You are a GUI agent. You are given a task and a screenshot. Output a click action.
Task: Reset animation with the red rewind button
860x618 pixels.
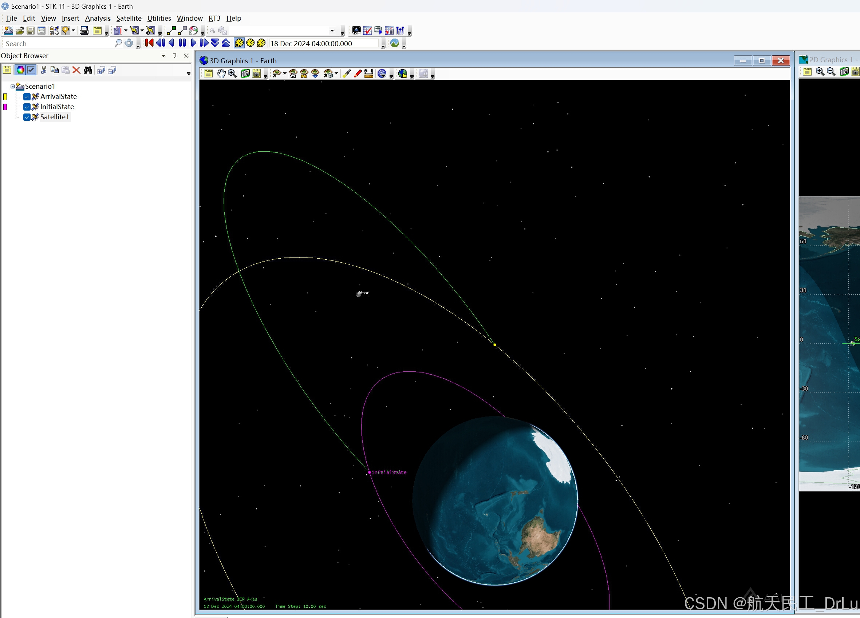pyautogui.click(x=149, y=43)
